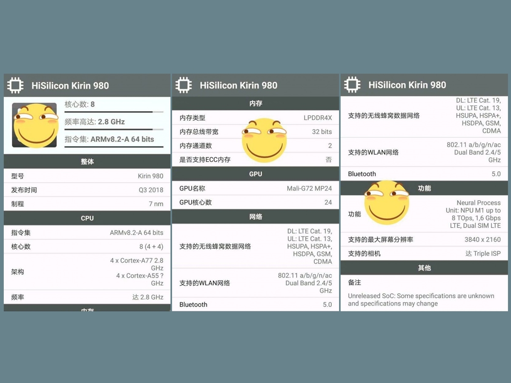The image size is (511, 383).
Task: Click the 网络 section header
Action: pos(255,217)
